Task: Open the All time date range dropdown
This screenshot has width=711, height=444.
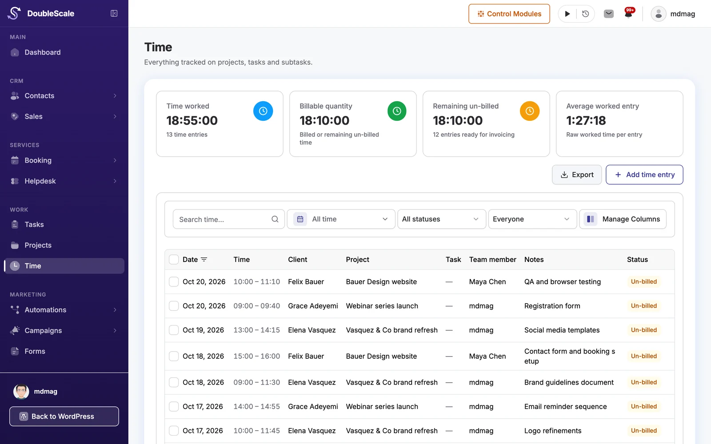Action: point(341,219)
